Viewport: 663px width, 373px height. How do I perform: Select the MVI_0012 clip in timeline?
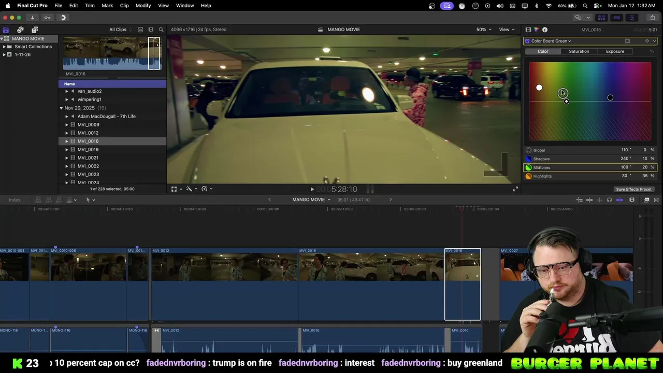pyautogui.click(x=224, y=284)
